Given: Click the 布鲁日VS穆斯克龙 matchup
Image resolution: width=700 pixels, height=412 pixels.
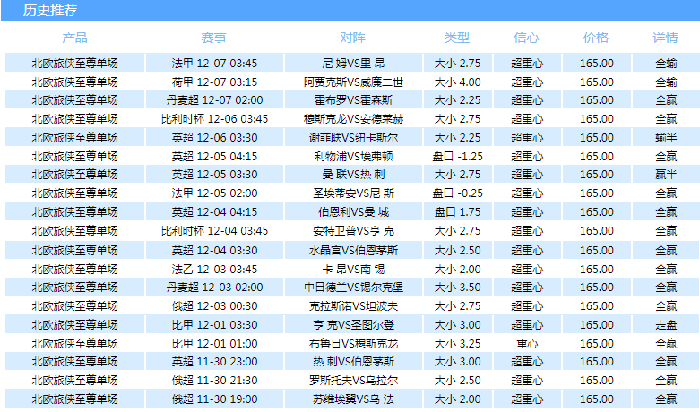Looking at the screenshot, I should [x=353, y=343].
